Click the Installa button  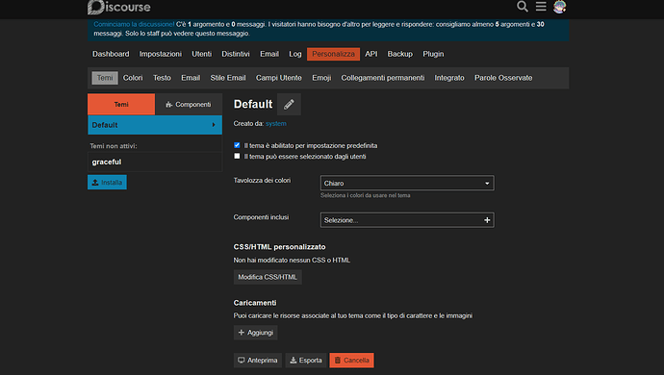pos(107,182)
